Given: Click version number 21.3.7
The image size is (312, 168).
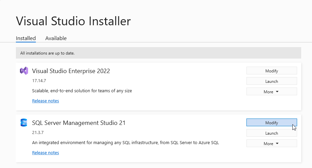Looking at the screenshot, I should (x=38, y=133).
